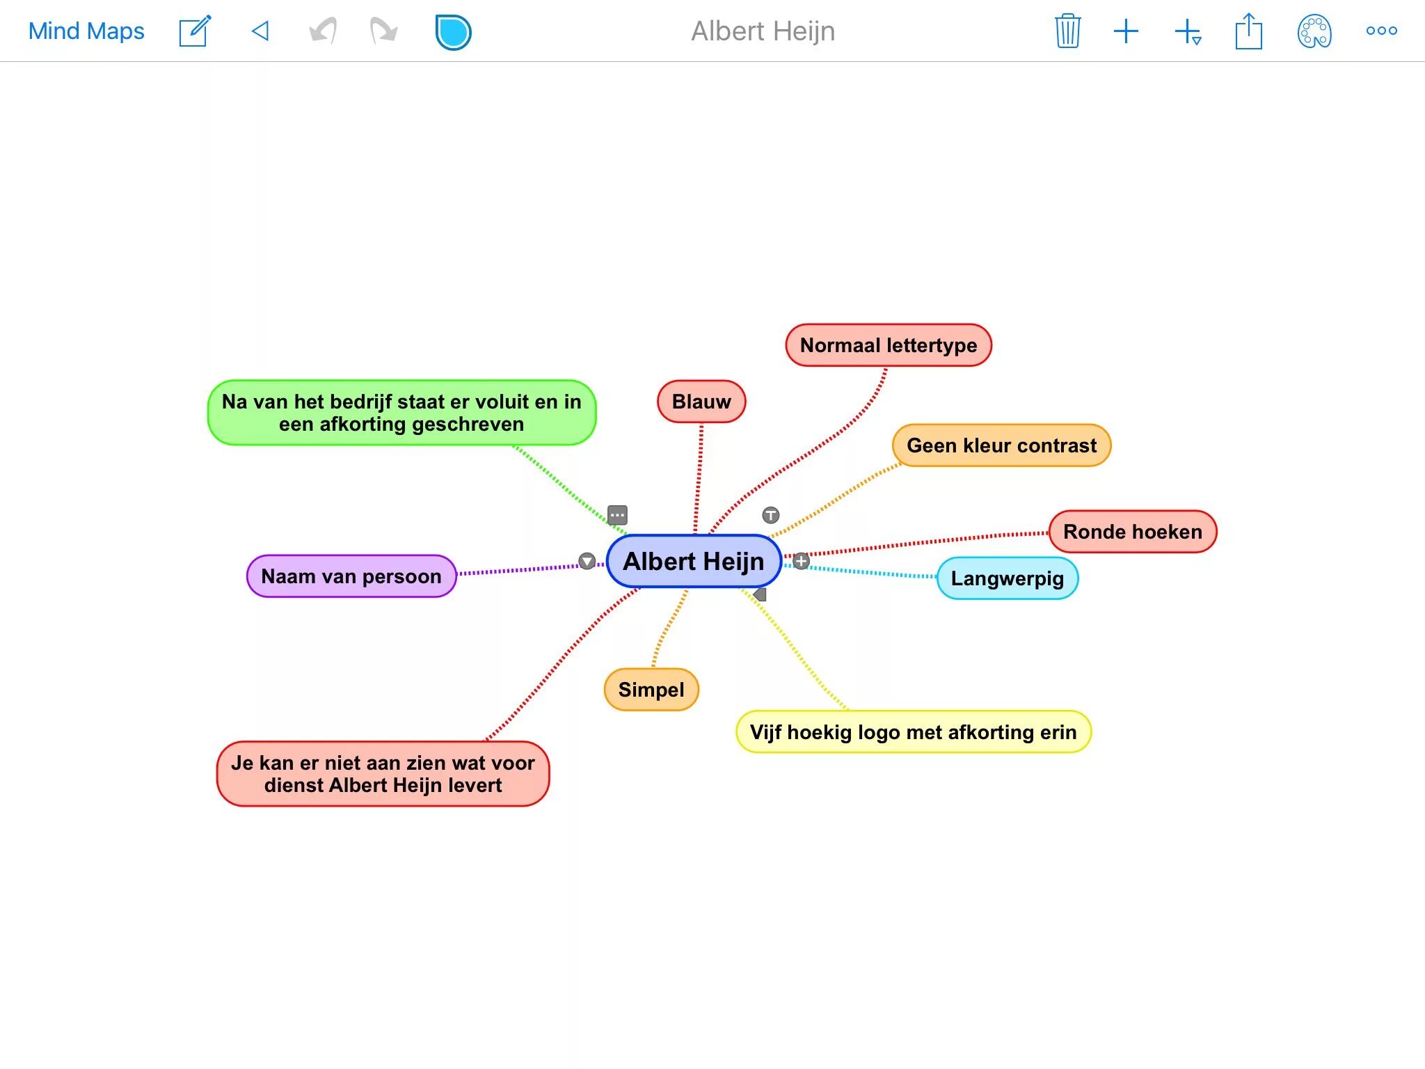Tap the Albert Heijn document title
The height and width of the screenshot is (1069, 1425).
pos(763,31)
